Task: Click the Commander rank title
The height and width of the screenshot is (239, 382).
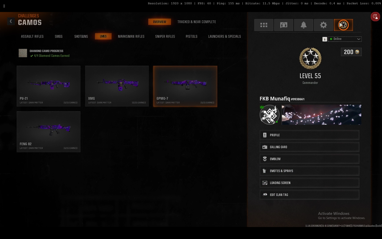Action: click(310, 83)
